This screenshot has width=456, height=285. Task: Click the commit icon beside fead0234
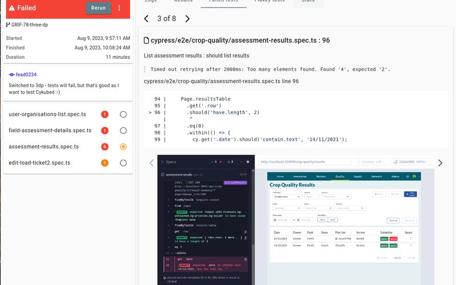[x=11, y=75]
